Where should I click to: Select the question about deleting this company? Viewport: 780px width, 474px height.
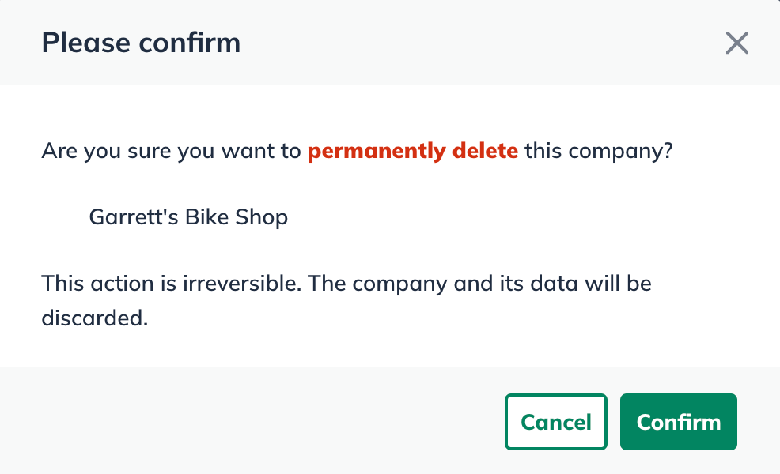[356, 150]
